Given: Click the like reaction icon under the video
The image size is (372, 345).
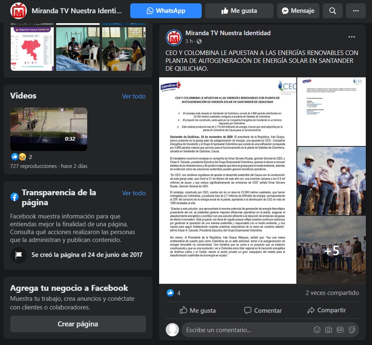Looking at the screenshot, I should (15, 157).
